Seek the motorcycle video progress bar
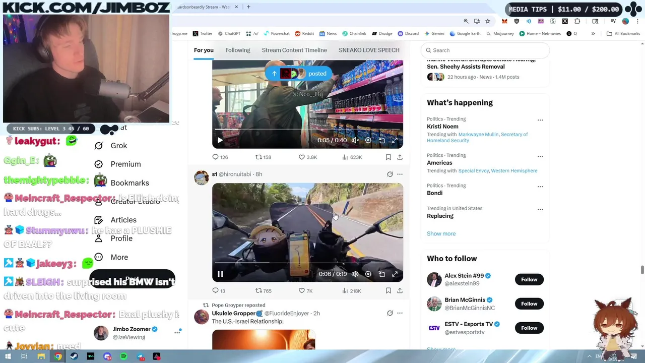 pos(307,263)
